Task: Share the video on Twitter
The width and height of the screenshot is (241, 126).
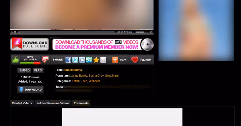Action: point(75,60)
